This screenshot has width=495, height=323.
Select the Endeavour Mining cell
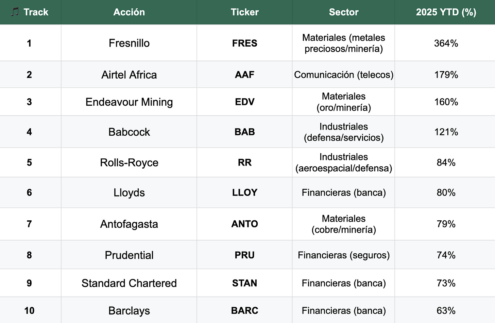pyautogui.click(x=129, y=102)
